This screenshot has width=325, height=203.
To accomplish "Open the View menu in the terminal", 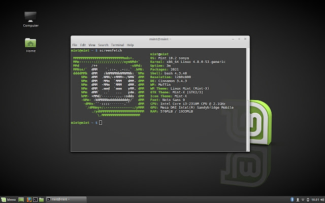I will pos(92,45).
